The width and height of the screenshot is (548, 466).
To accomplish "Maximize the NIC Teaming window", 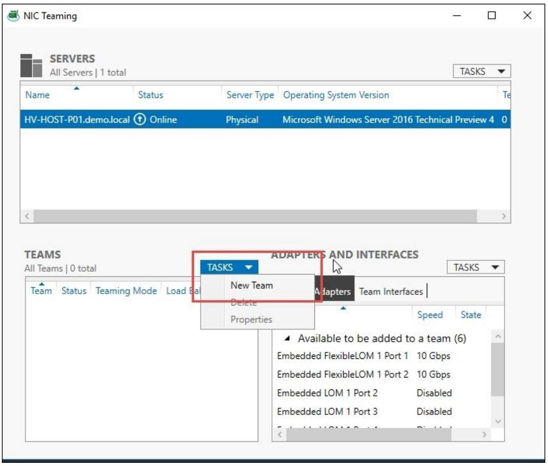I will [492, 16].
